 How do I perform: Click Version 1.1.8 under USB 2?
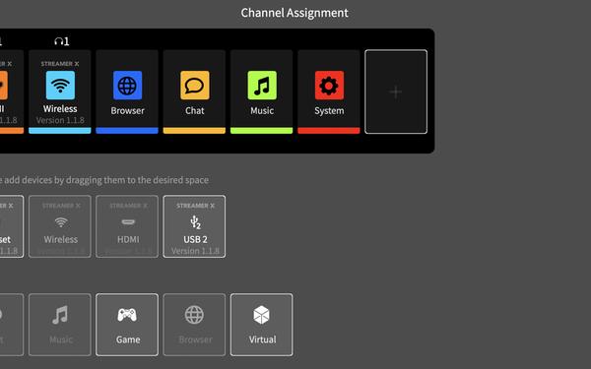[195, 251]
